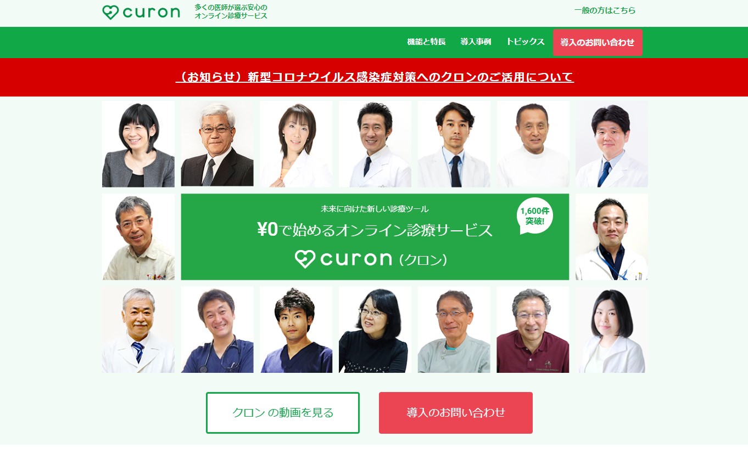Go to the トピックス navigation item
The image size is (748, 454).
(525, 42)
